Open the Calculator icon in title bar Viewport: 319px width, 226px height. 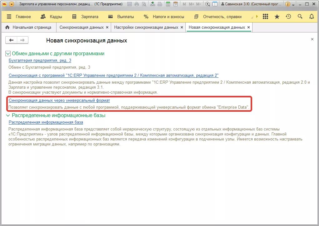pyautogui.click(x=168, y=4)
